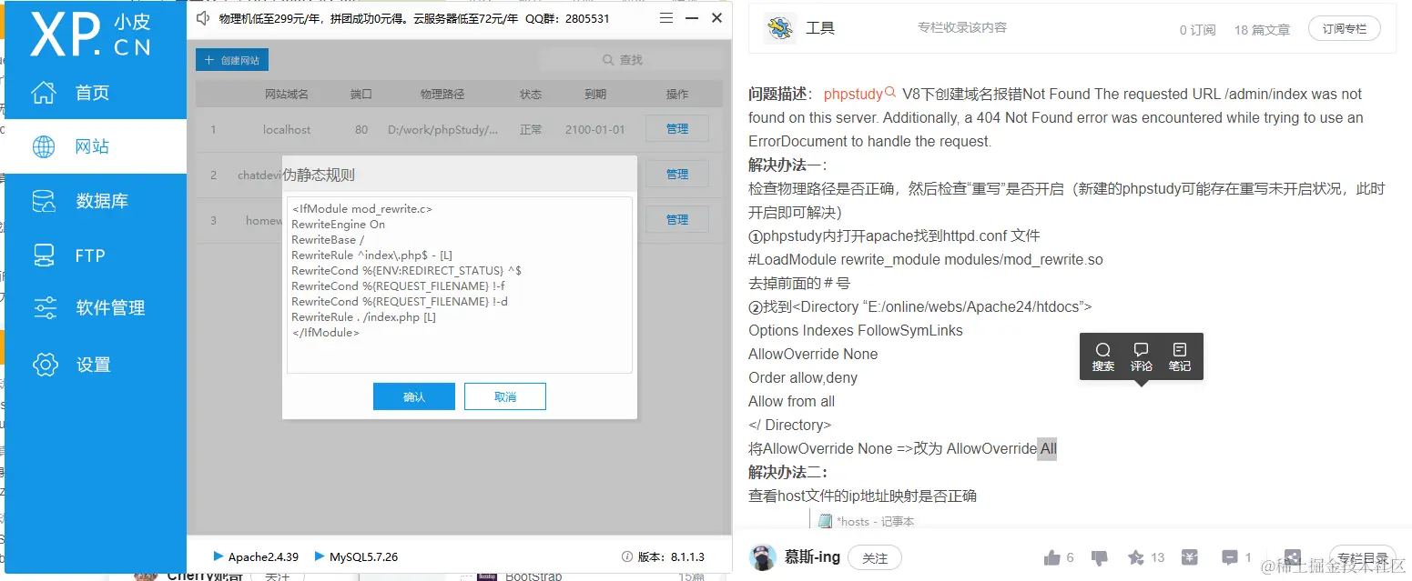
Task: Click the D:/work/phpStudy path cell
Action: 443,129
